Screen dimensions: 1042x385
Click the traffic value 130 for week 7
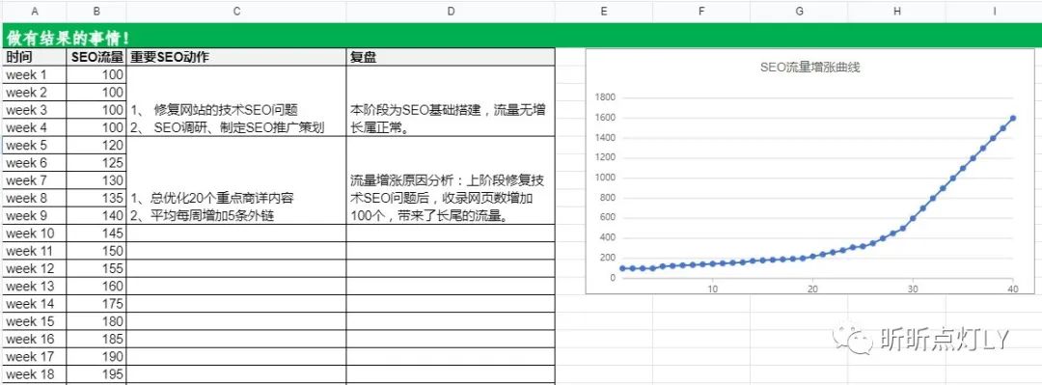pos(97,180)
